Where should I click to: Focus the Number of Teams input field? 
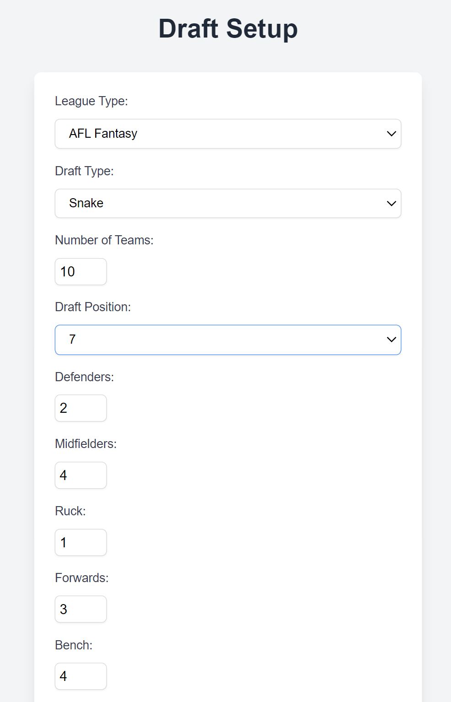pyautogui.click(x=81, y=272)
